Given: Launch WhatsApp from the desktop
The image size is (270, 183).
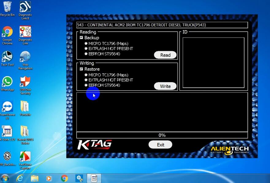Looking at the screenshot, I should coord(7,84).
